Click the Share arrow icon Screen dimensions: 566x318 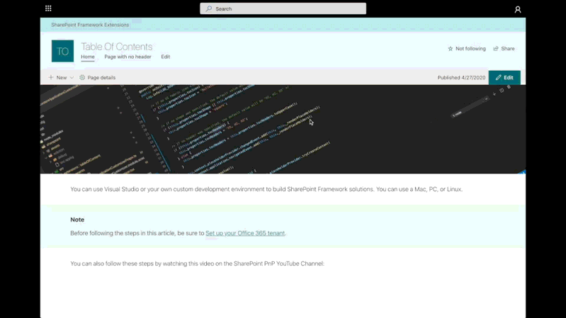(496, 49)
